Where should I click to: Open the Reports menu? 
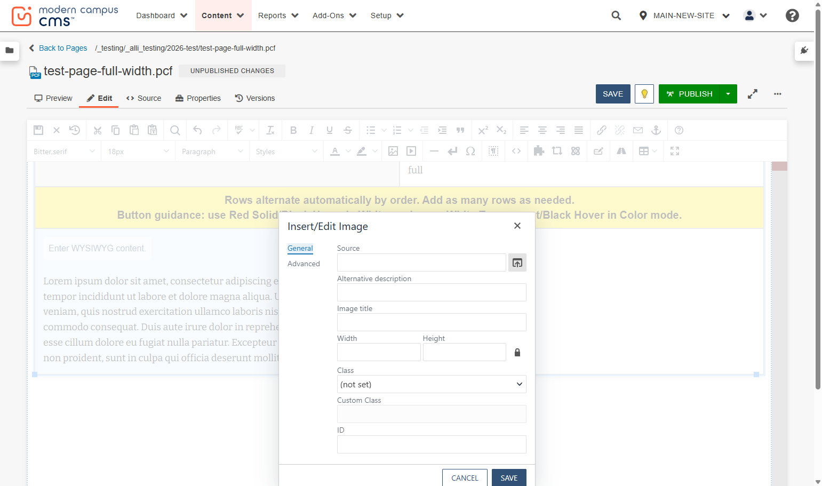[278, 15]
